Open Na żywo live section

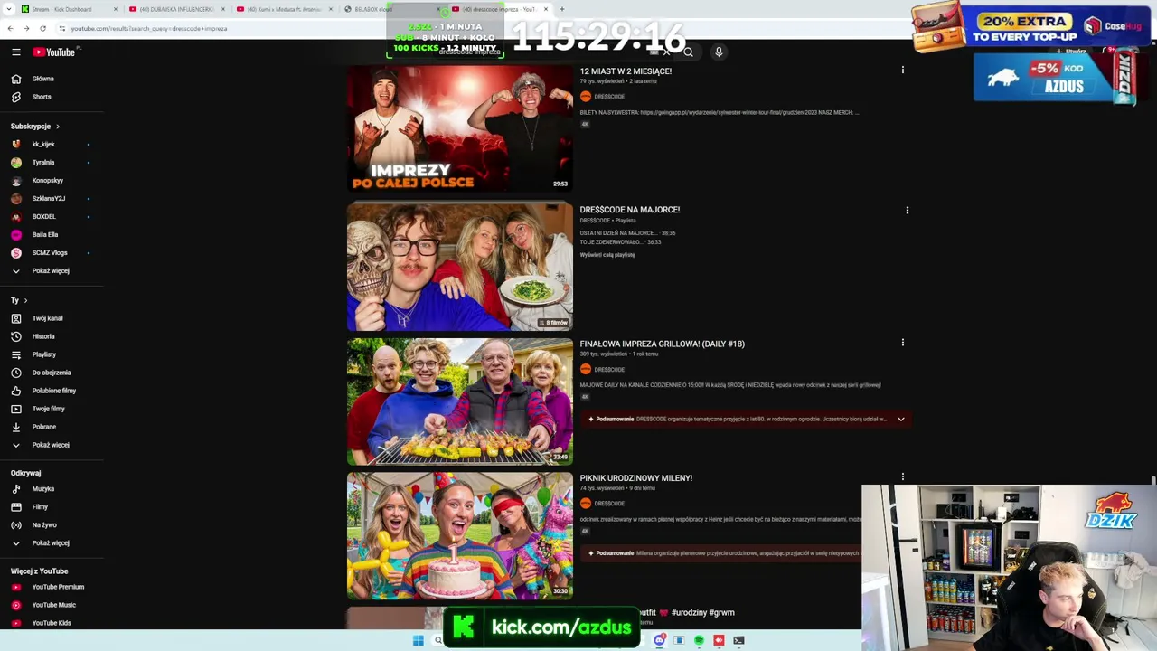pyautogui.click(x=44, y=525)
